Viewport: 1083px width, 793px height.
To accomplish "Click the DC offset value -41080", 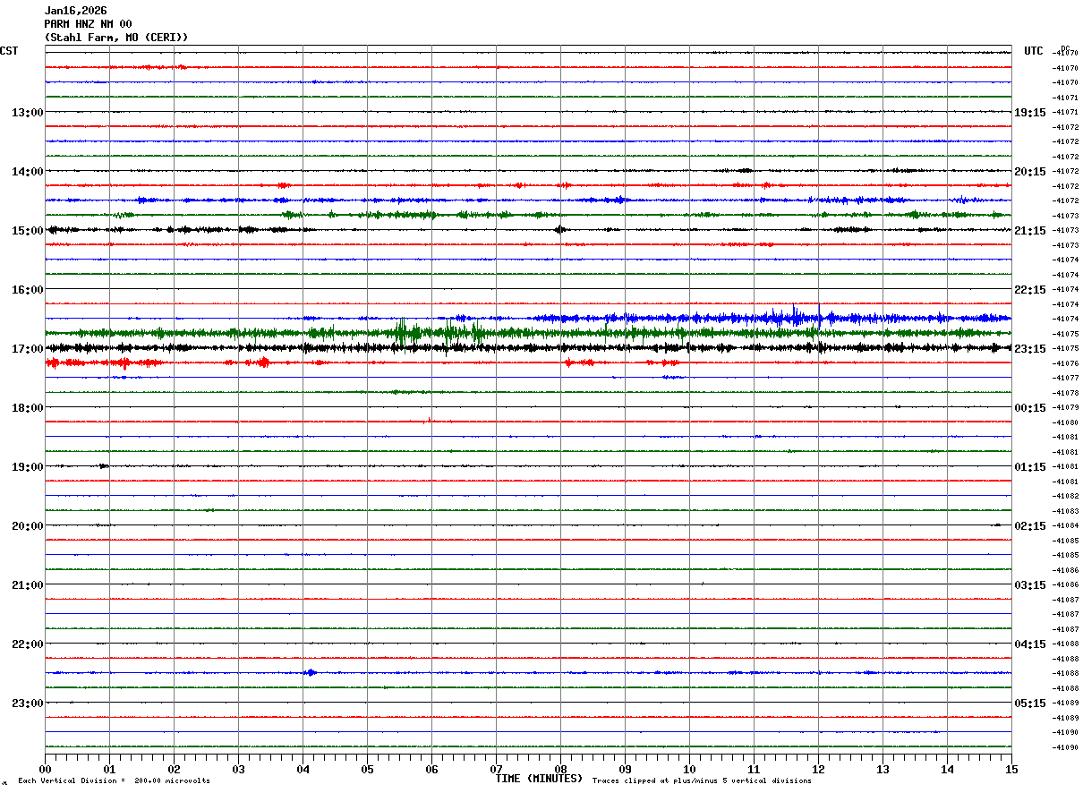I will coord(1066,422).
